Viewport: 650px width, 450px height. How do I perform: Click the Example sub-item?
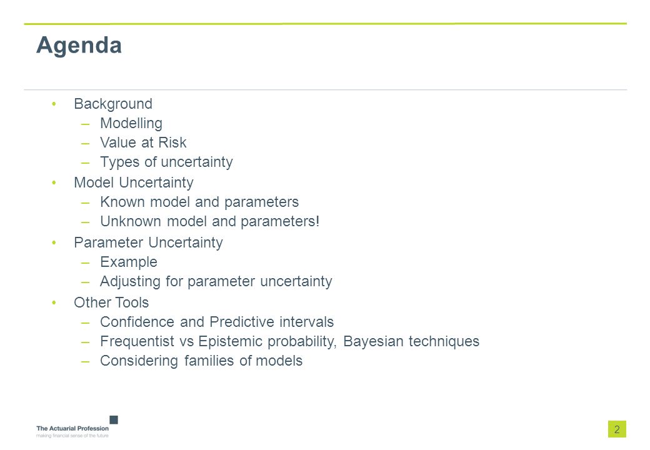coord(129,262)
